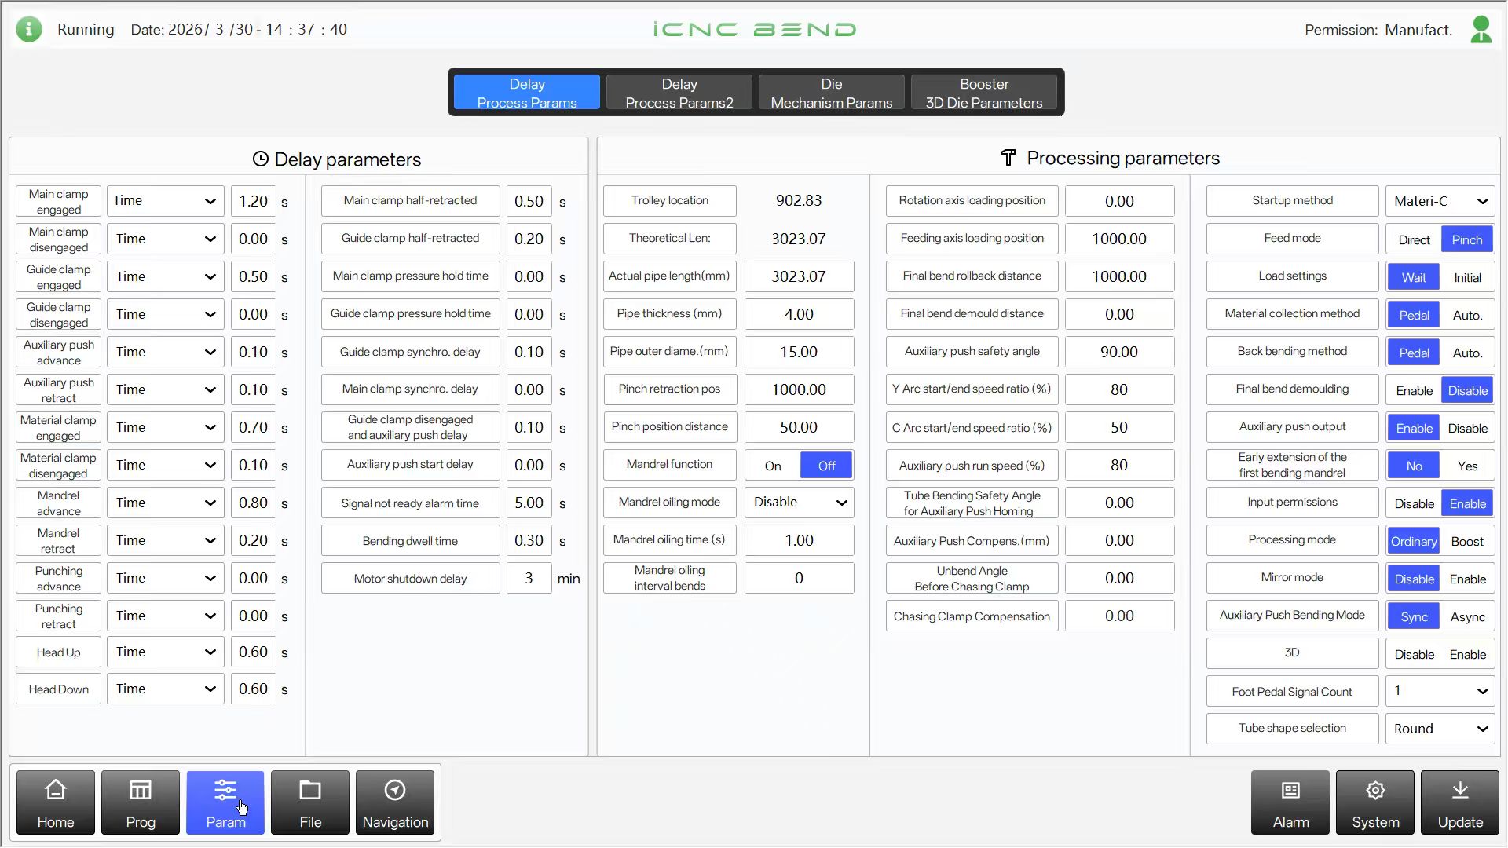Enable Final bend demoulding
This screenshot has width=1508, height=848.
[x=1414, y=390]
